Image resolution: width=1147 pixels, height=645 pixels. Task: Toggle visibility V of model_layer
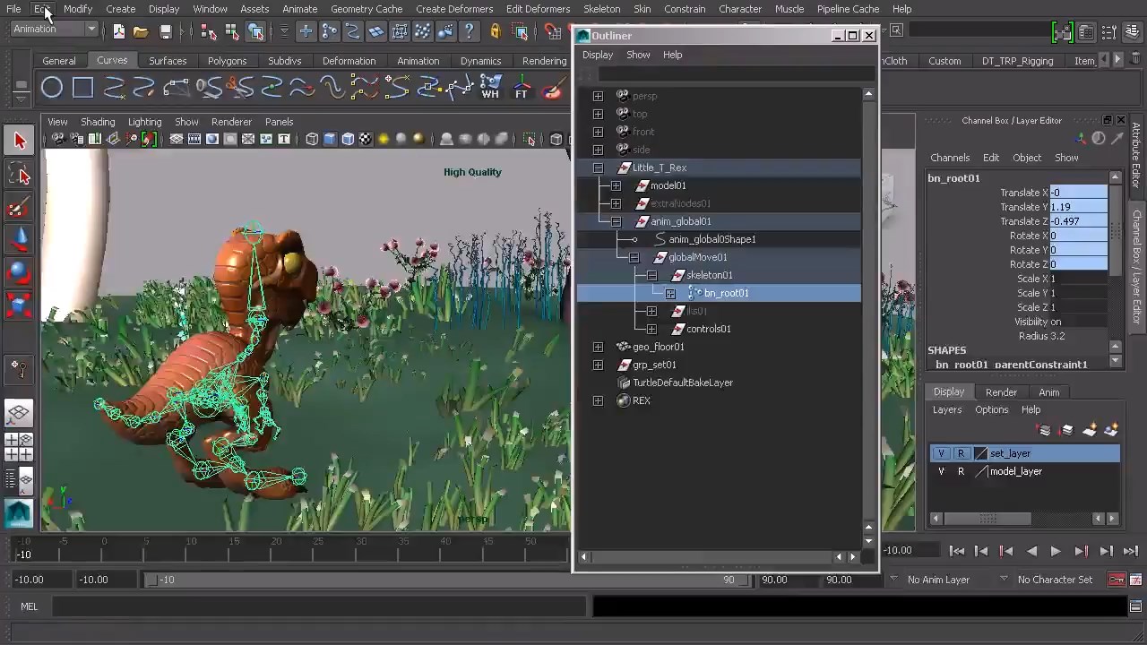click(x=941, y=471)
